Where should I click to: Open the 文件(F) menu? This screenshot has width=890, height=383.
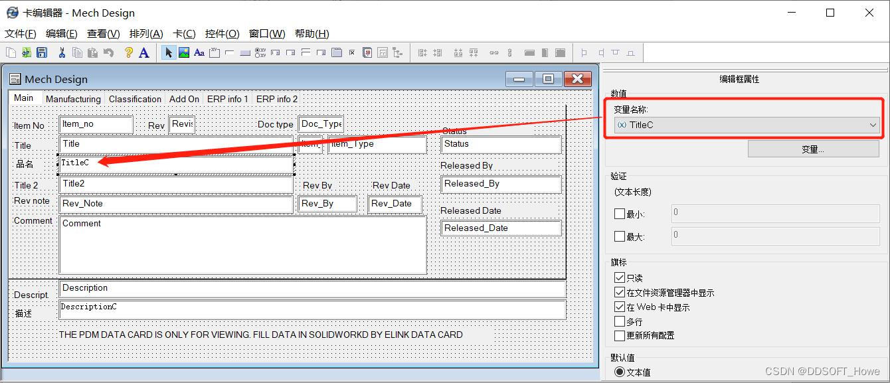pyautogui.click(x=20, y=33)
